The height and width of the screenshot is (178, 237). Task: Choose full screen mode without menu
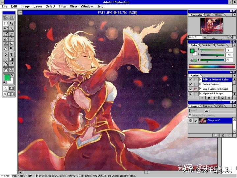click(13, 94)
